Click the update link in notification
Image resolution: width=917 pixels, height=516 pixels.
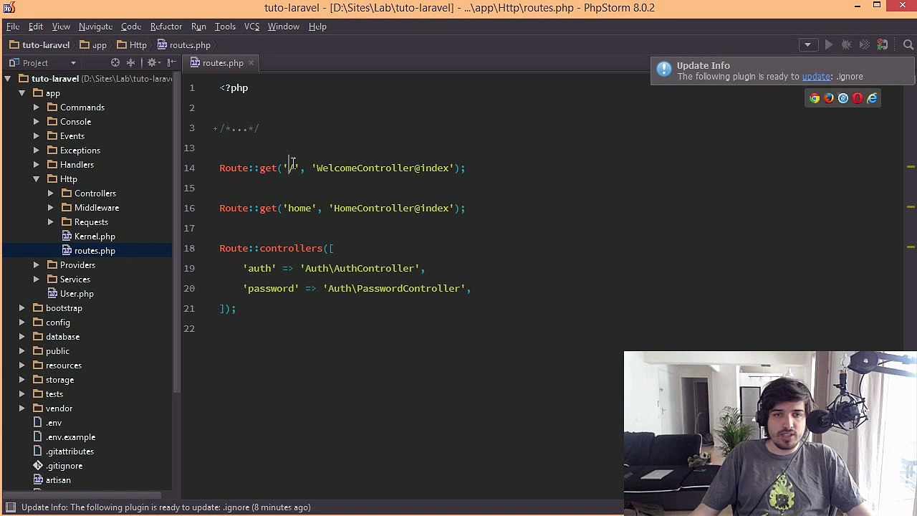click(x=816, y=77)
